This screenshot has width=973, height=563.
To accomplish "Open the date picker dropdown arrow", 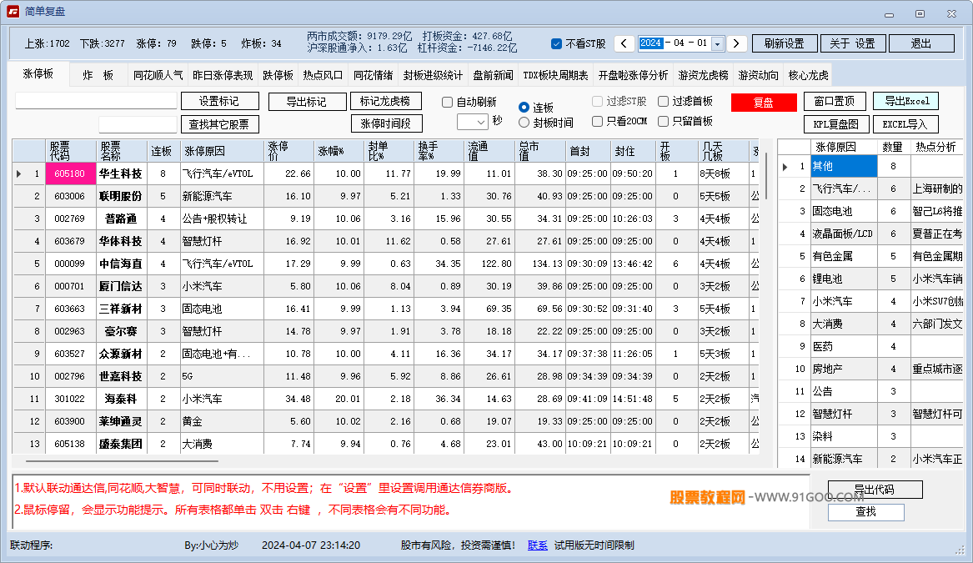I will 717,43.
